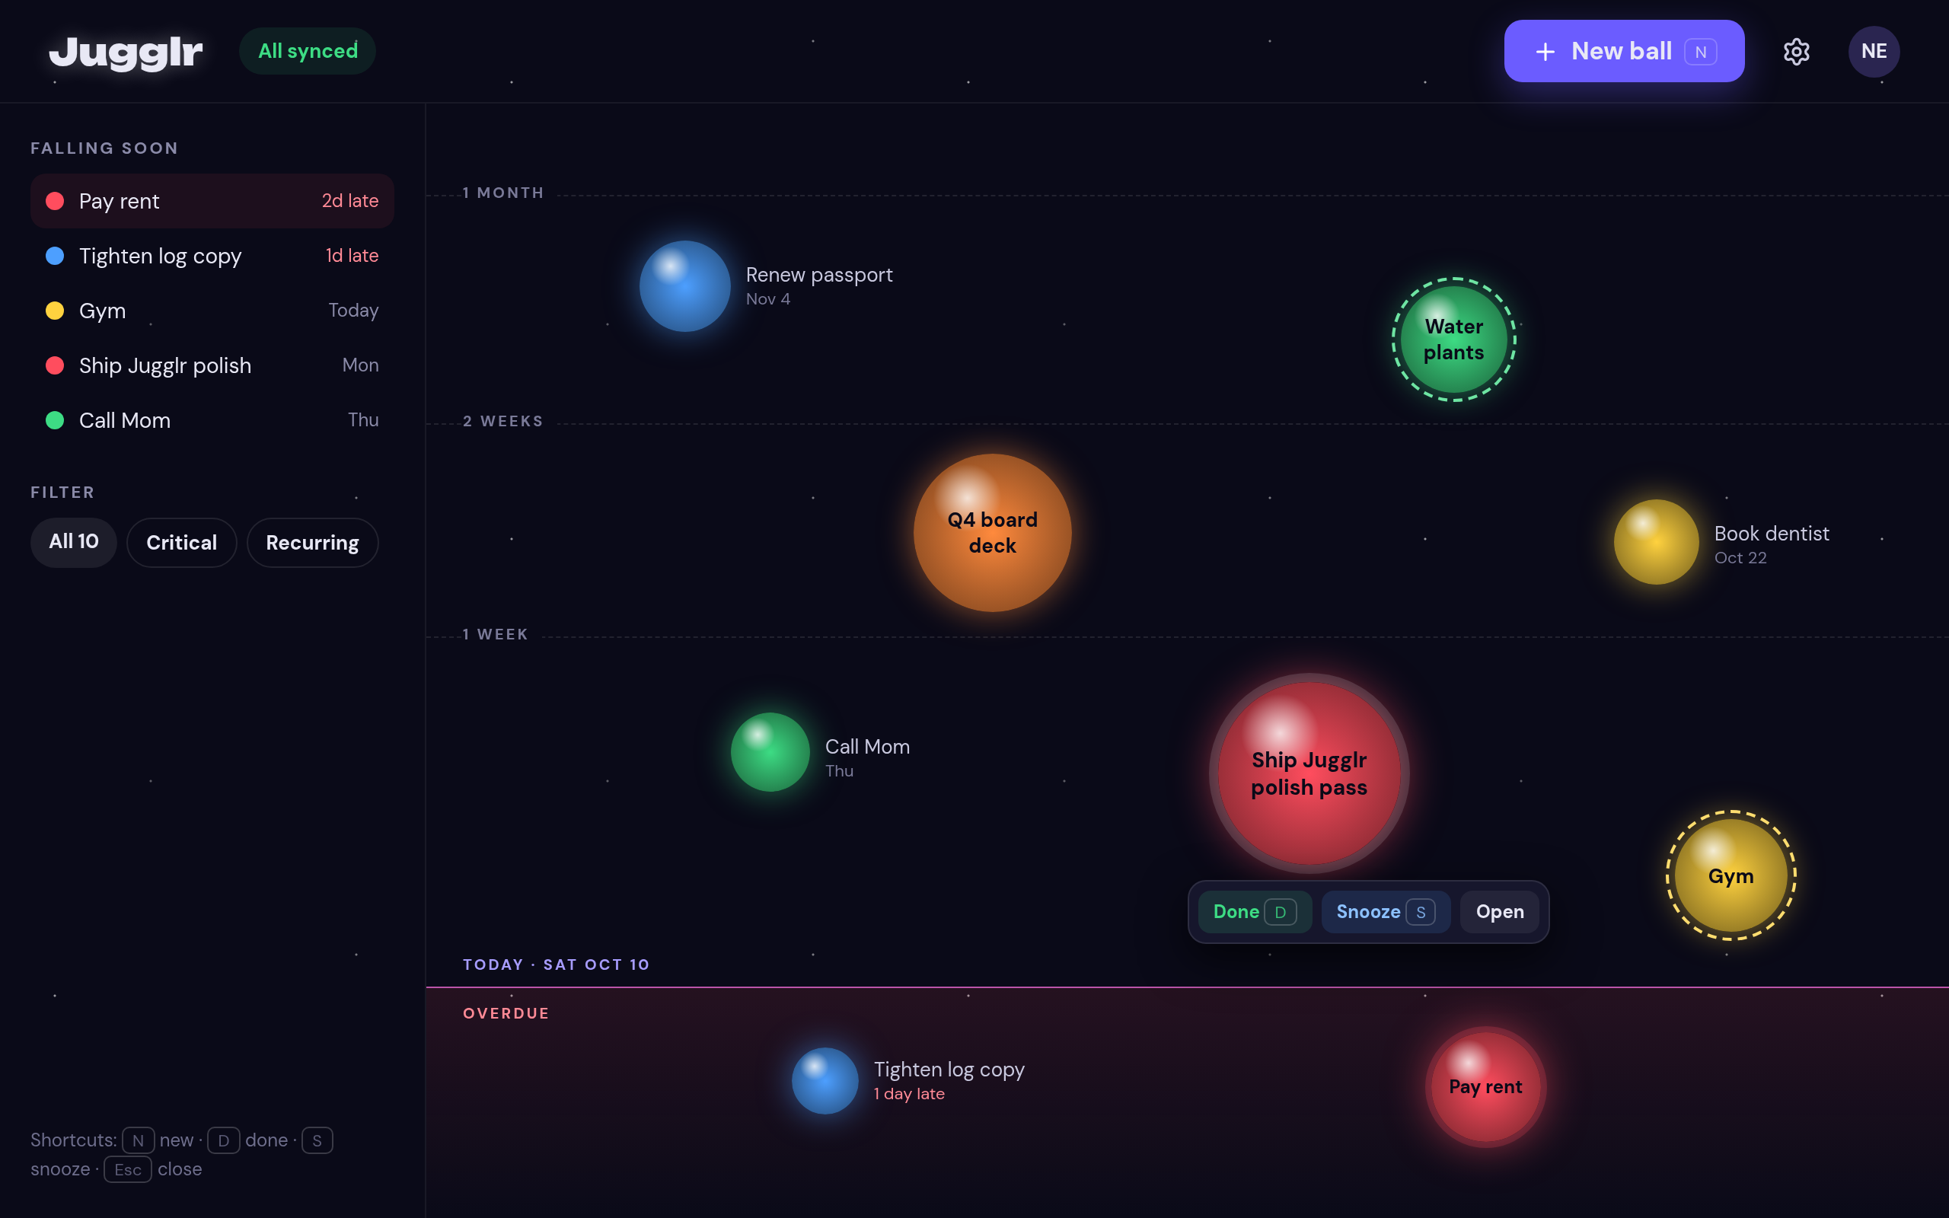The width and height of the screenshot is (1949, 1218).
Task: Click the 1 WEEK timeline marker
Action: pos(496,635)
